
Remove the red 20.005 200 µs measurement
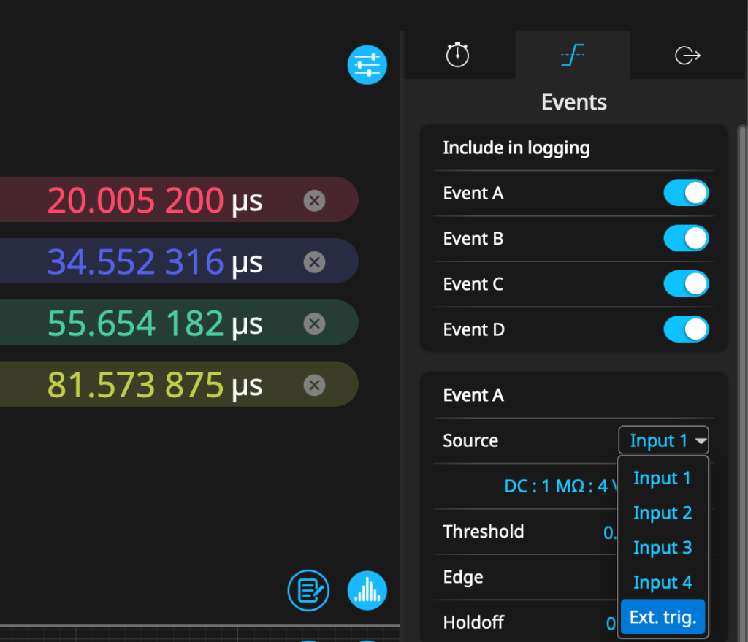[314, 200]
